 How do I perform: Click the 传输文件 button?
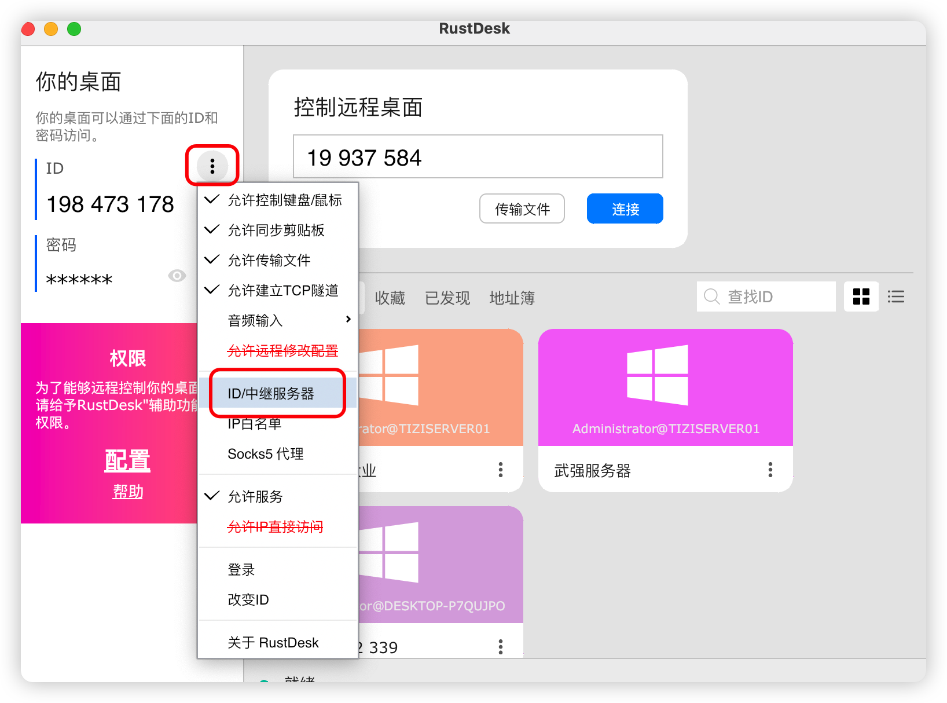(x=522, y=208)
